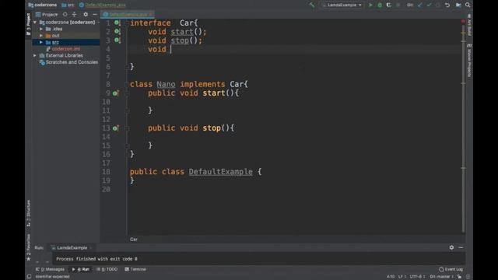Open Project Structure folder icon
The width and height of the screenshot is (498, 280).
[x=458, y=5]
